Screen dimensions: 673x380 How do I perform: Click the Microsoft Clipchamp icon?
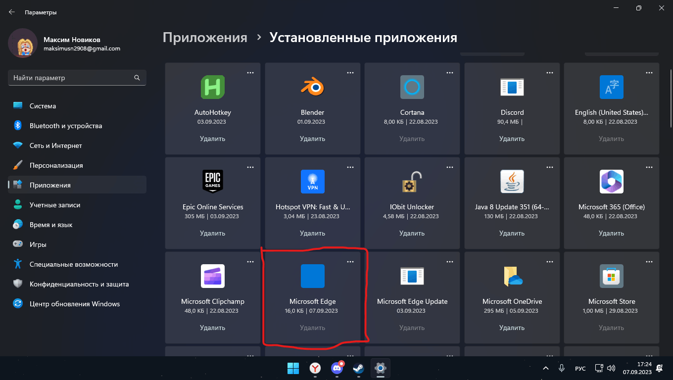click(213, 276)
